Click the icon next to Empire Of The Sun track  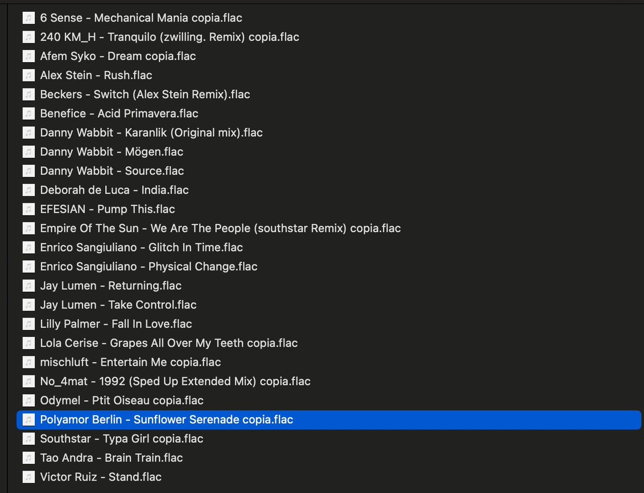(28, 229)
